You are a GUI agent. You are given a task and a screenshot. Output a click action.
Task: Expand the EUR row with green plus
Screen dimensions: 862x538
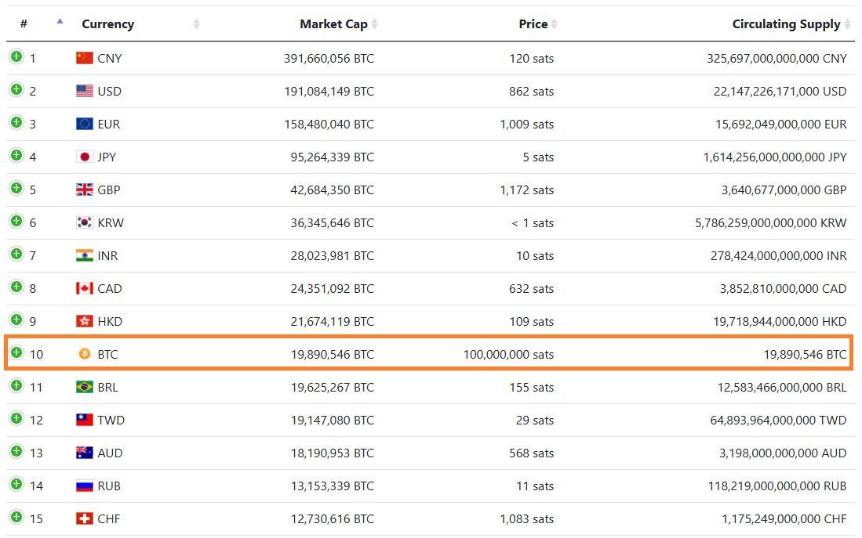16,122
